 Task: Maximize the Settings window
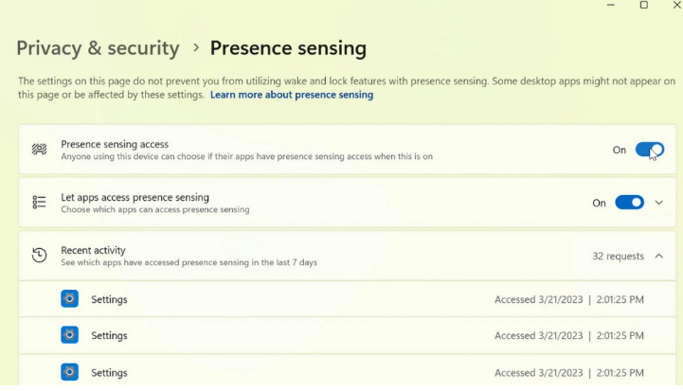pyautogui.click(x=644, y=6)
